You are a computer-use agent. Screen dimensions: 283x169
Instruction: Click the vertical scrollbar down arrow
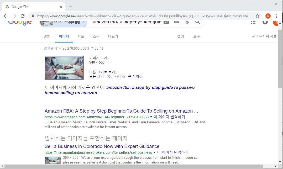[280, 162]
